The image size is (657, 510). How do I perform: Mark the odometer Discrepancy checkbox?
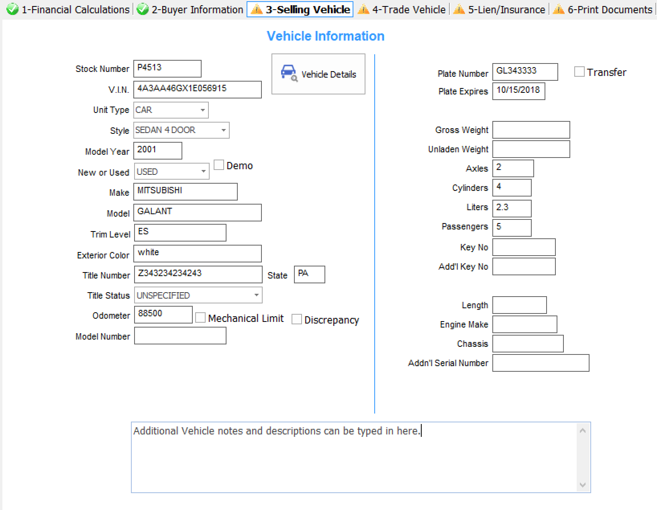pyautogui.click(x=297, y=320)
